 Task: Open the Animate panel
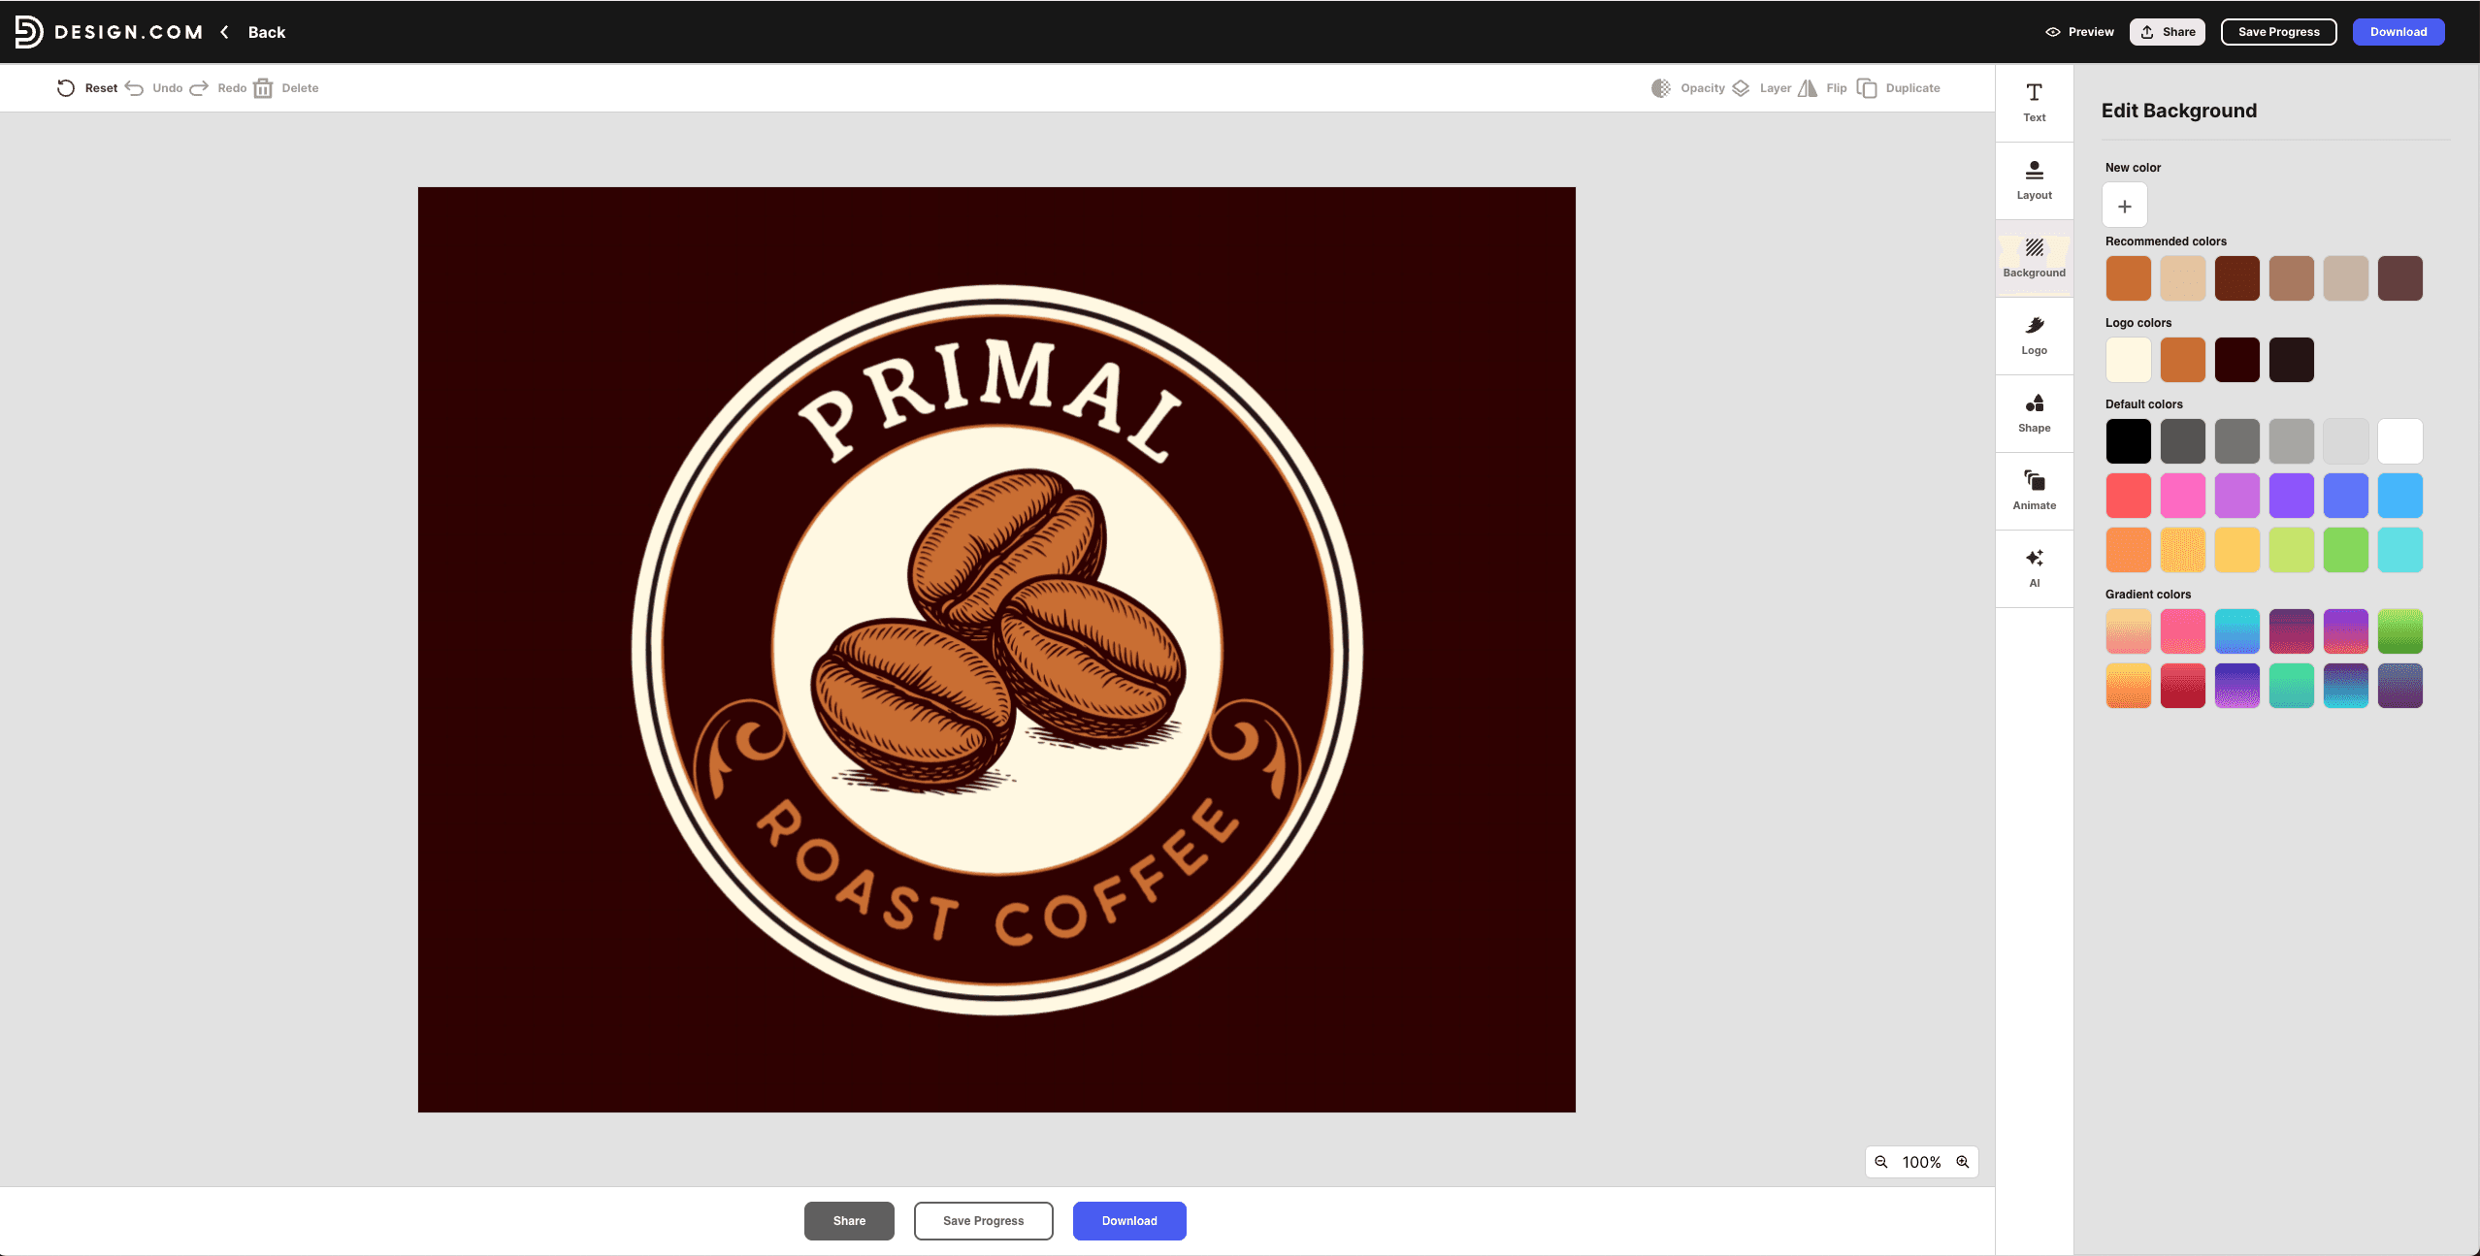click(2034, 491)
